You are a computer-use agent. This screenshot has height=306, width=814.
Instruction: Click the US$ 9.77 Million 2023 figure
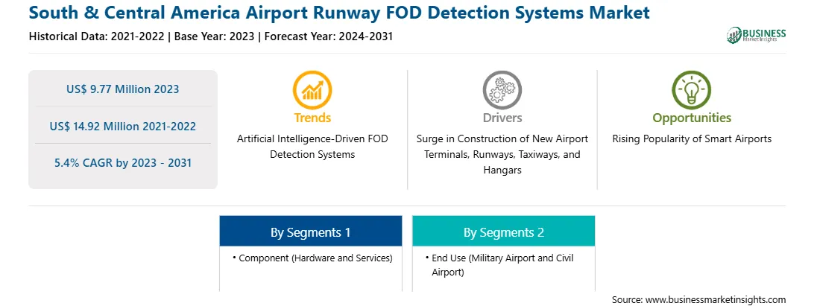[122, 89]
